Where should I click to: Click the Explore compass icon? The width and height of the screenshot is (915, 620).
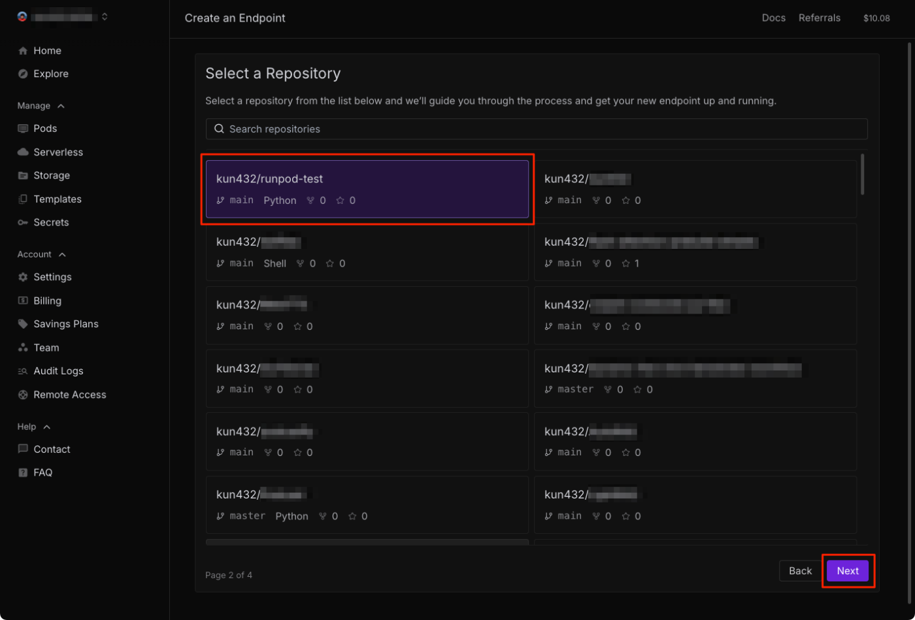(23, 74)
